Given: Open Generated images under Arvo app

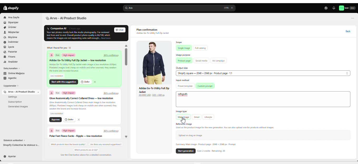Looking at the screenshot, I should pyautogui.click(x=18, y=107).
